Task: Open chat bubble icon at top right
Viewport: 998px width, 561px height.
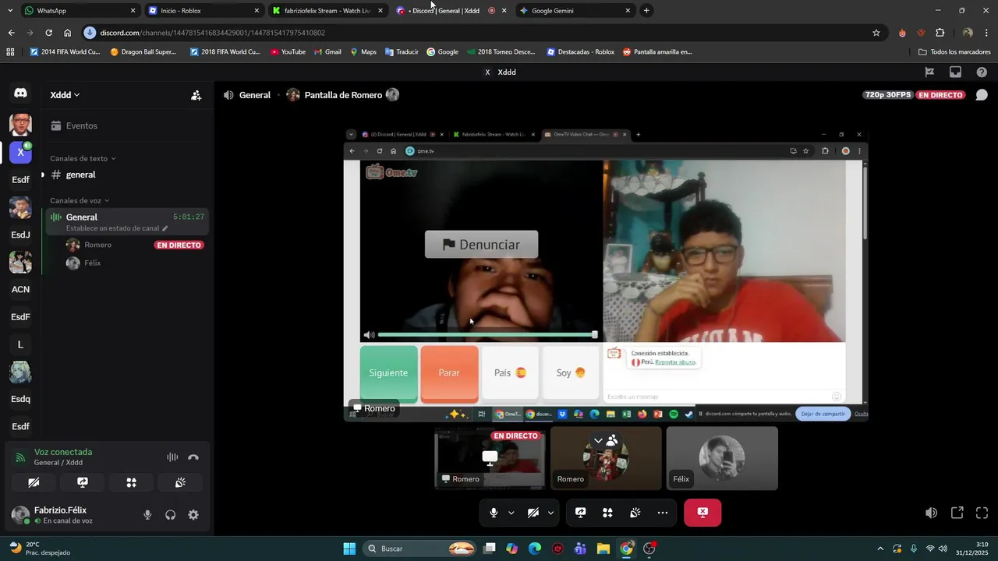Action: pos(982,95)
